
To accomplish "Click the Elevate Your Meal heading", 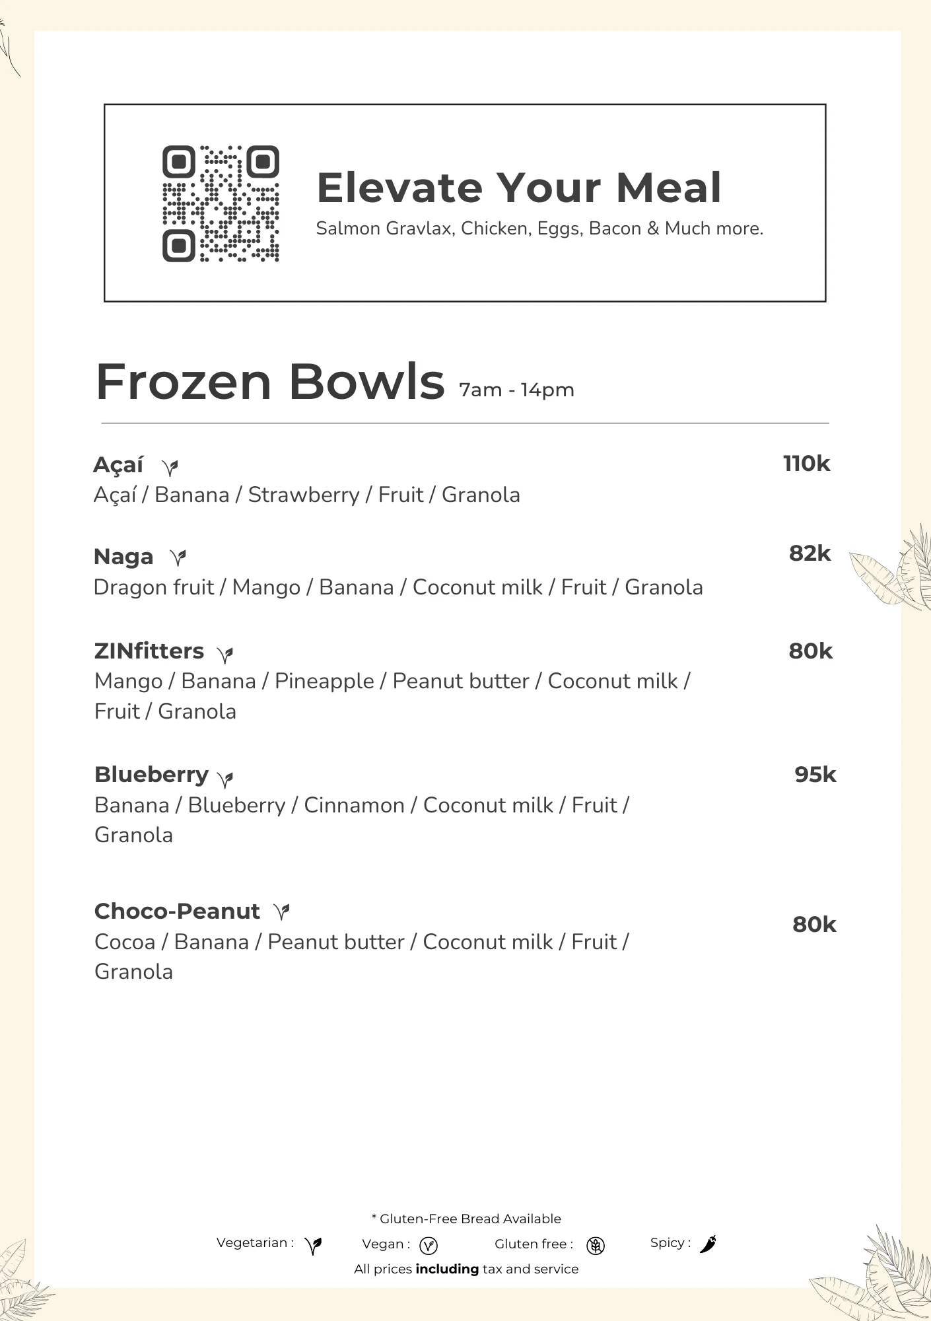I will tap(519, 188).
